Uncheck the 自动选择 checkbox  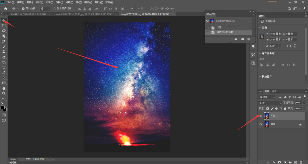[23, 9]
